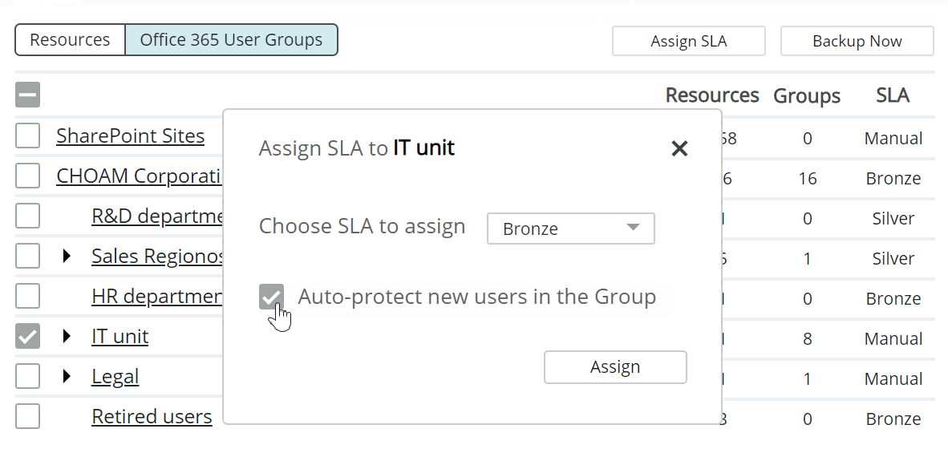The width and height of the screenshot is (948, 449).
Task: Expand the IT unit group tree
Action: [x=67, y=337]
